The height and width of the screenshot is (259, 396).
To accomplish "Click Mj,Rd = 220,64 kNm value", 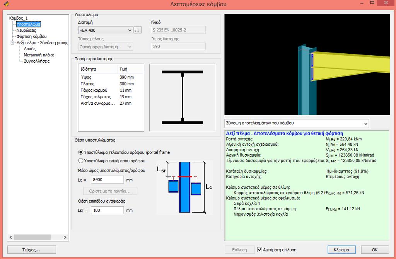I will point(343,139).
